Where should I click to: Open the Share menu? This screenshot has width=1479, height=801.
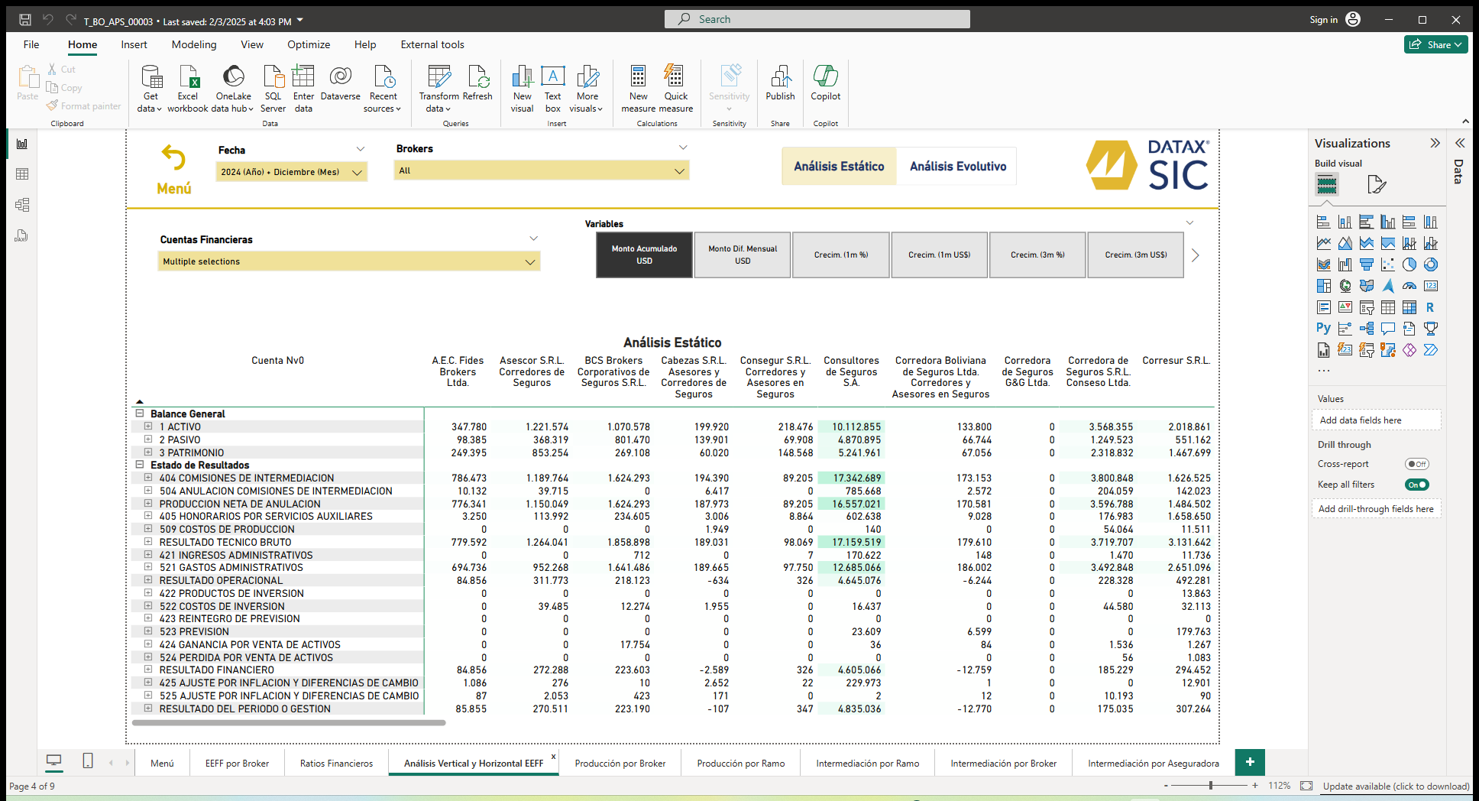tap(1435, 44)
